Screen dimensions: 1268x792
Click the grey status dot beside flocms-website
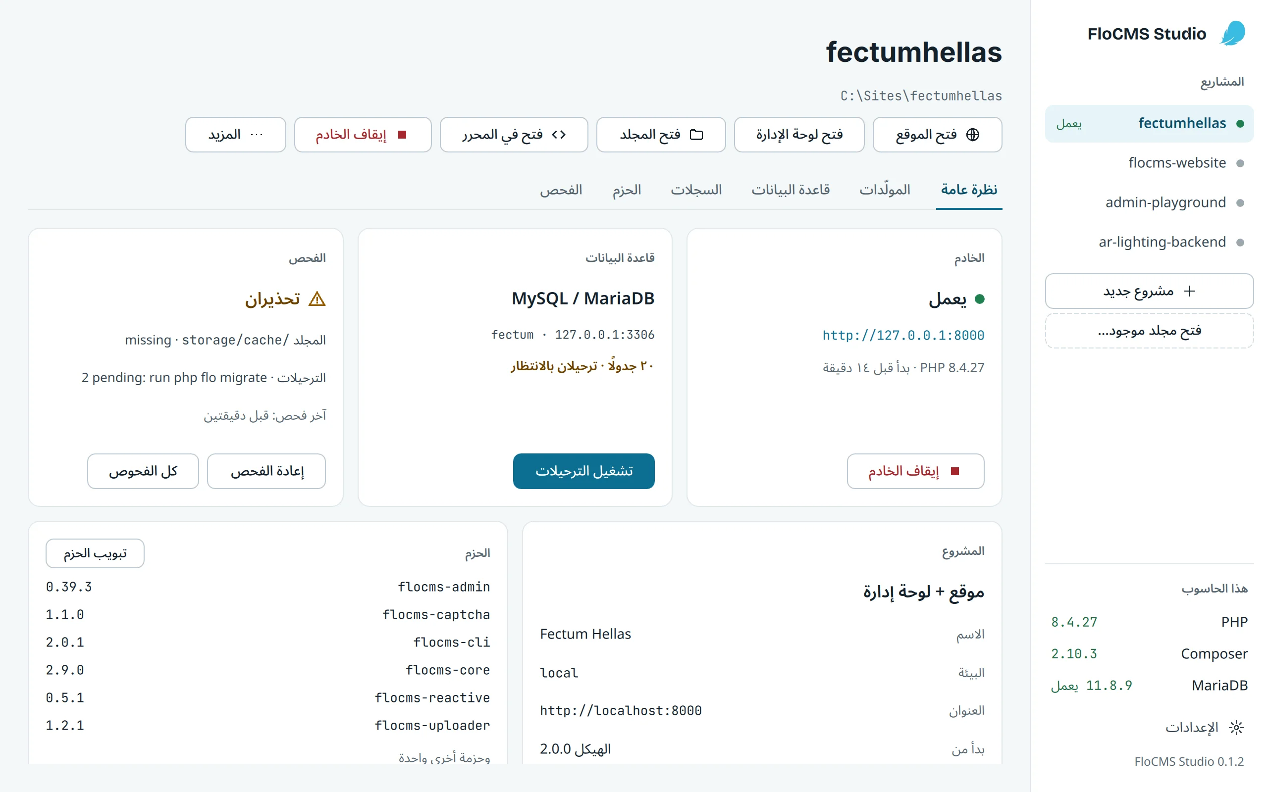click(x=1240, y=163)
